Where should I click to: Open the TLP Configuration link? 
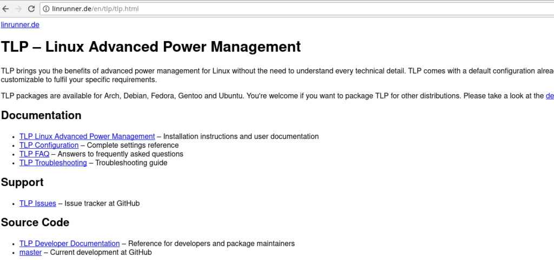[49, 145]
